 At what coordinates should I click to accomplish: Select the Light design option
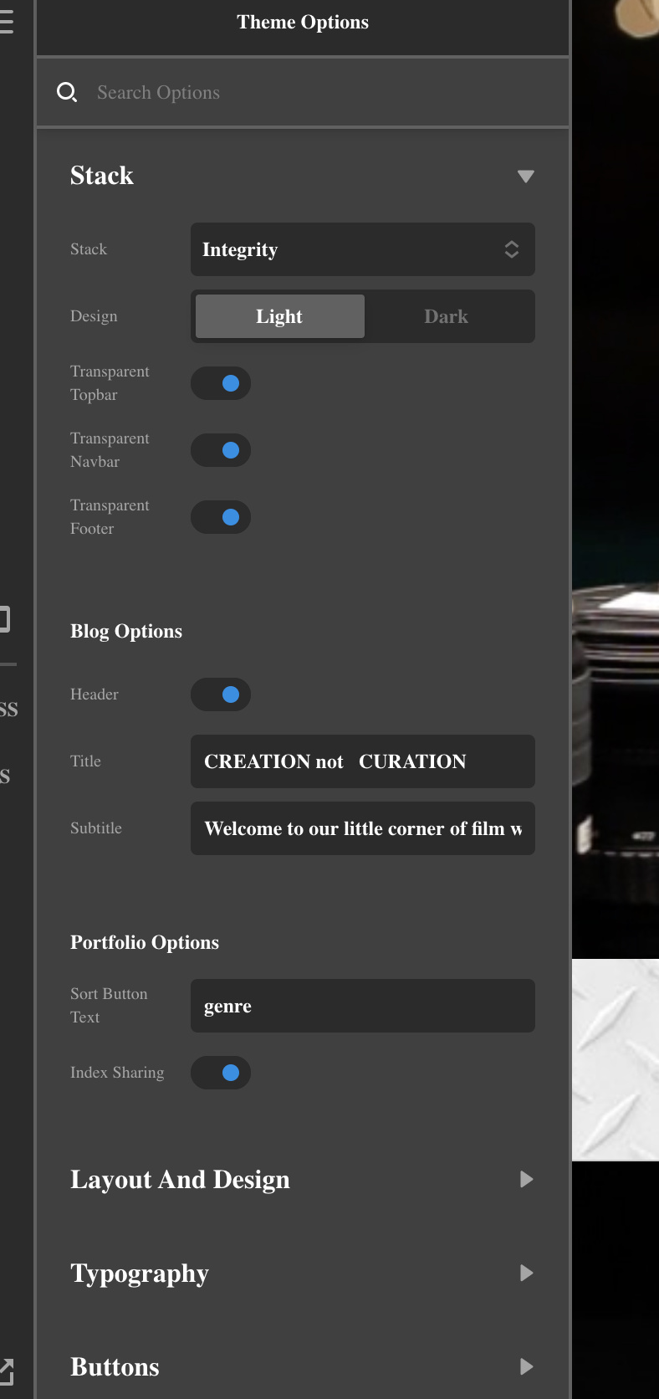pyautogui.click(x=279, y=316)
